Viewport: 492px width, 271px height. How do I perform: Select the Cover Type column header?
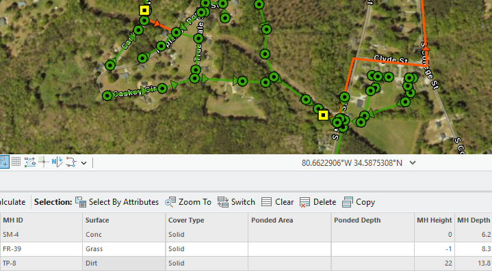(x=207, y=220)
